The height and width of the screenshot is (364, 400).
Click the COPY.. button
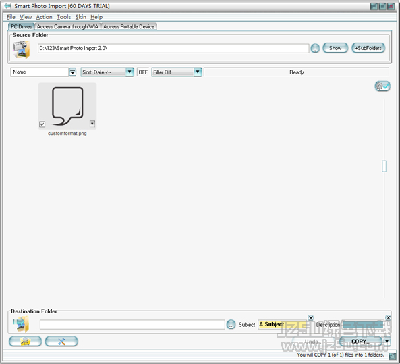360,342
